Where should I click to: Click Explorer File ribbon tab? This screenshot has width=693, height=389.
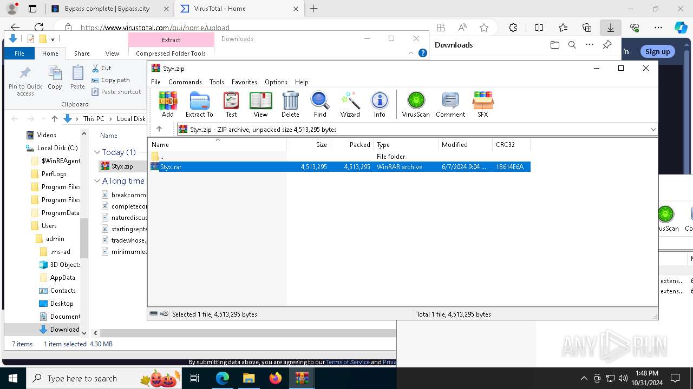[x=19, y=53]
